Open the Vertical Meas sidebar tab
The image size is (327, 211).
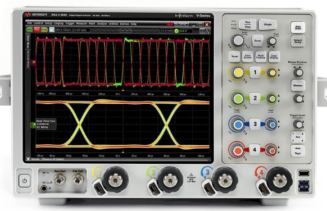pos(28,59)
